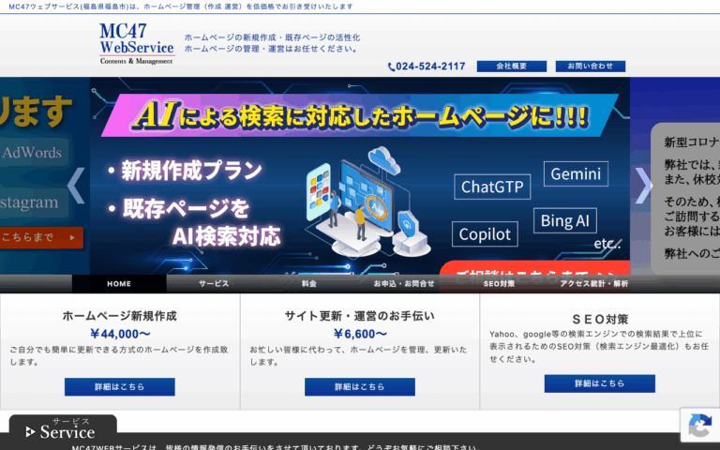Viewport: 720px width, 450px height.
Task: Click 詳細はこちら under ホームページ新規作成
Action: 119,386
